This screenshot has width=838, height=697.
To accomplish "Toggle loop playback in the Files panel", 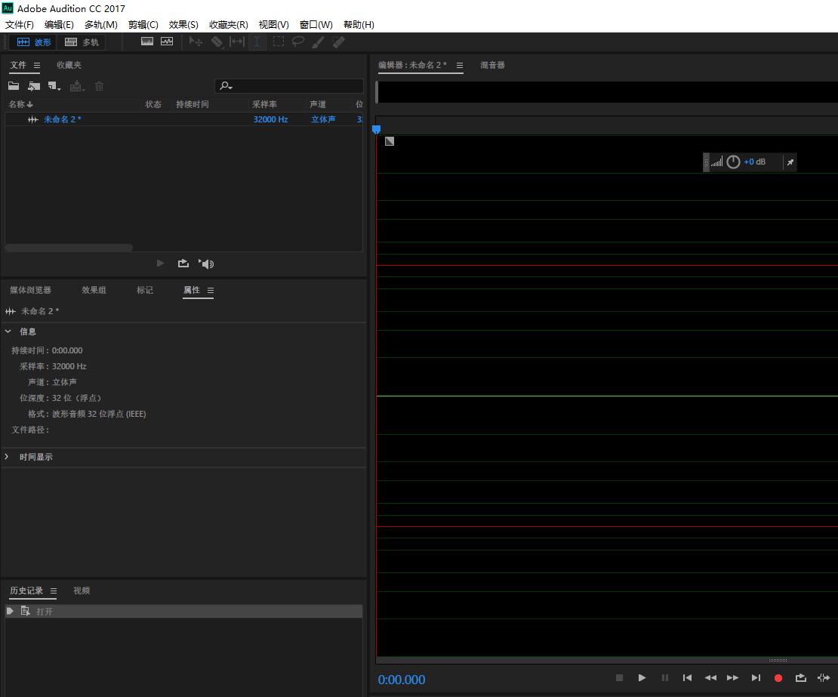I will pyautogui.click(x=183, y=264).
